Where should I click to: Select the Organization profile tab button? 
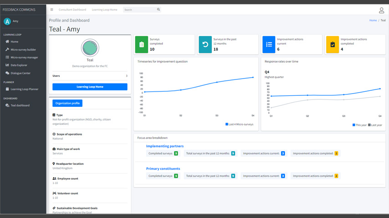coord(67,103)
